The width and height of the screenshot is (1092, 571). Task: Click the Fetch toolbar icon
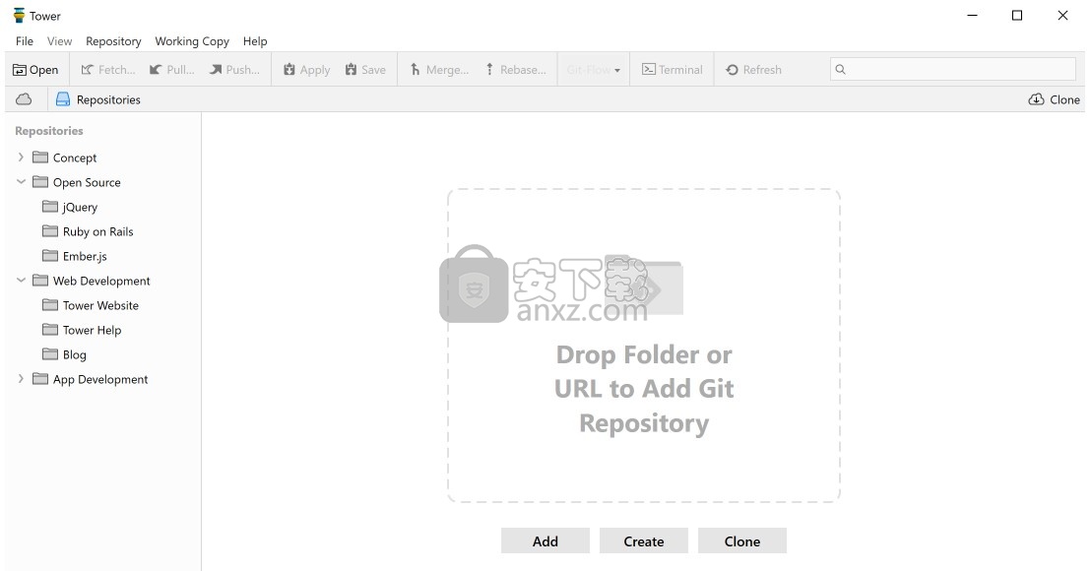pyautogui.click(x=87, y=70)
